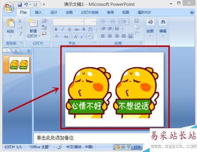
Task: Close the slide thumbnail pane
Action: (x=29, y=51)
